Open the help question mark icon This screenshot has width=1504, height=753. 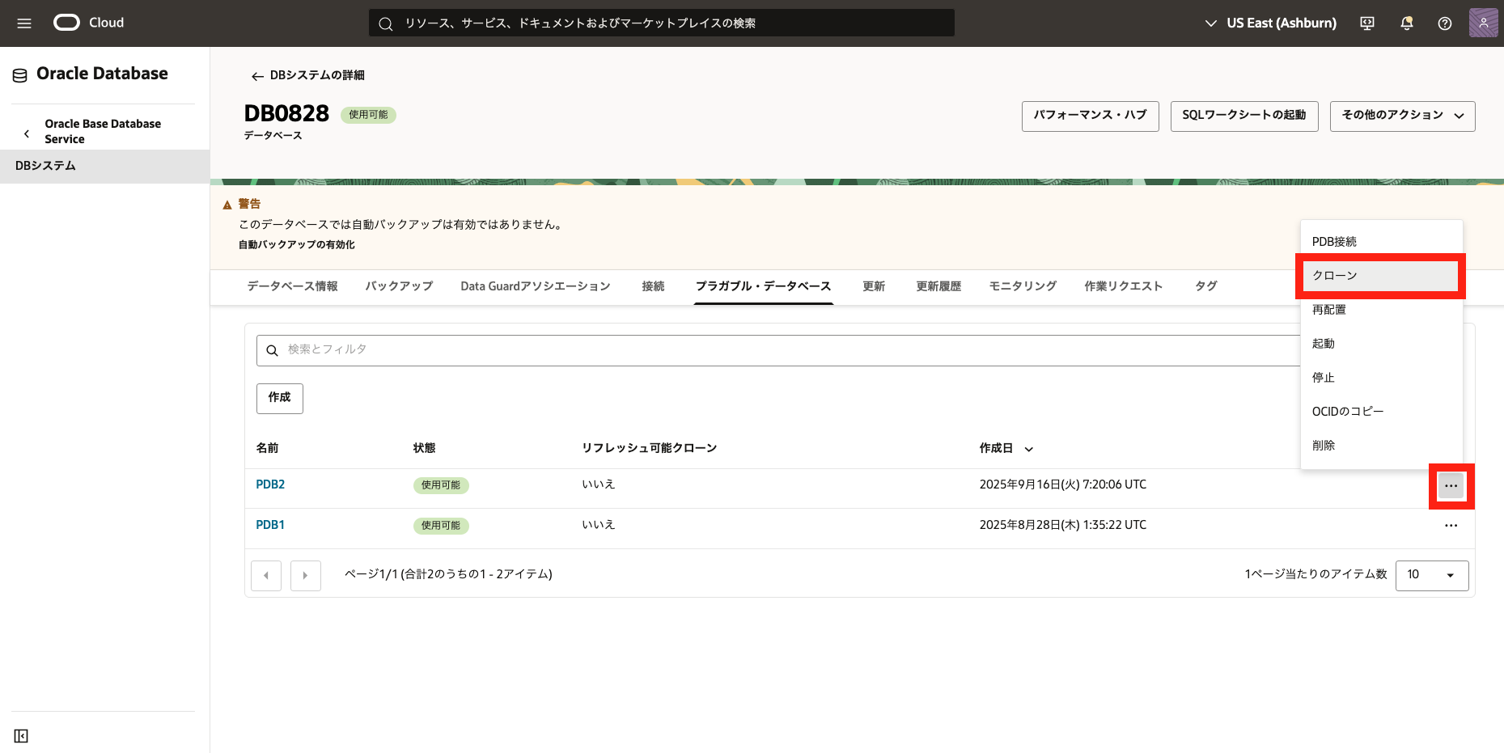click(1444, 23)
